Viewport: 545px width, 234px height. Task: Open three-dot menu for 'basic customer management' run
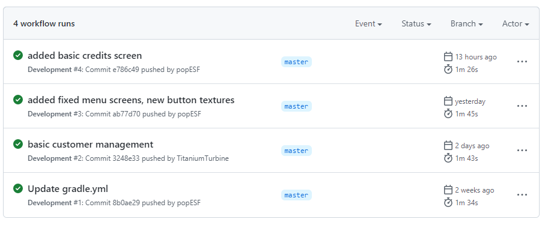point(522,151)
